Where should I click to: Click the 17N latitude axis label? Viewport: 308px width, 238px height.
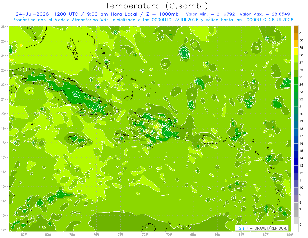pos(4,157)
